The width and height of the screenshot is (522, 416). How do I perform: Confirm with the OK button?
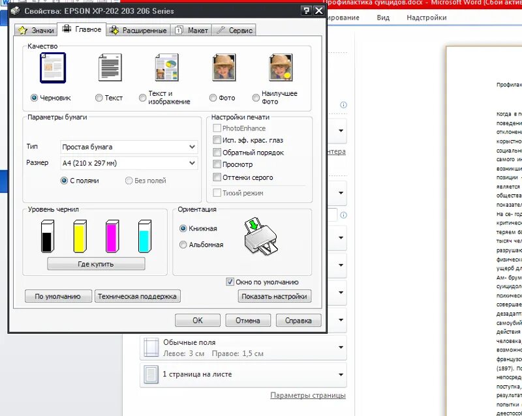[x=198, y=320]
